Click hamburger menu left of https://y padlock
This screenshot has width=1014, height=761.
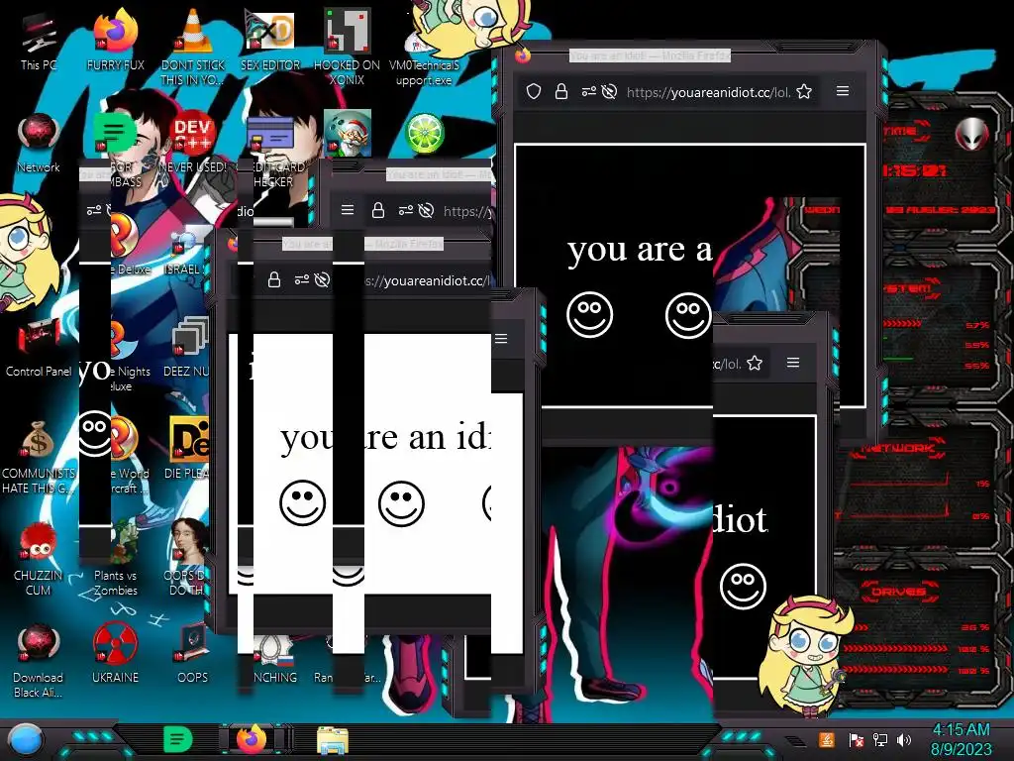348,210
